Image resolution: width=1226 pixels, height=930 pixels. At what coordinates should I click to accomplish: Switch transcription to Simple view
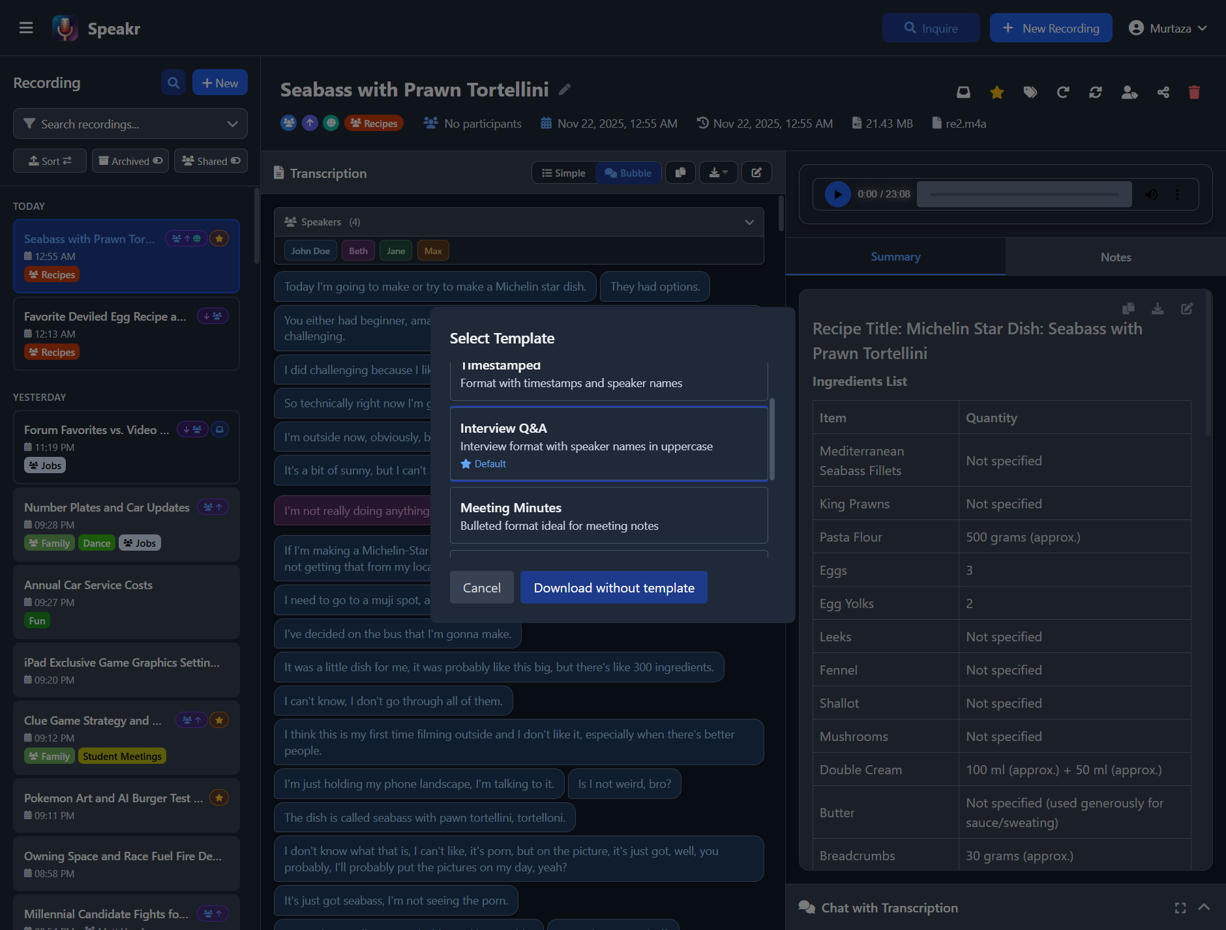[x=564, y=173]
